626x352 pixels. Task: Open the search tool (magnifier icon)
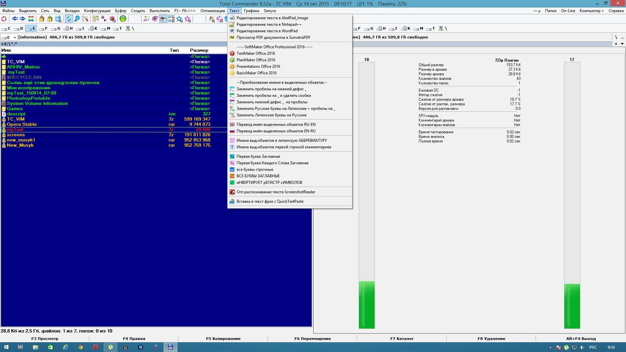77,19
